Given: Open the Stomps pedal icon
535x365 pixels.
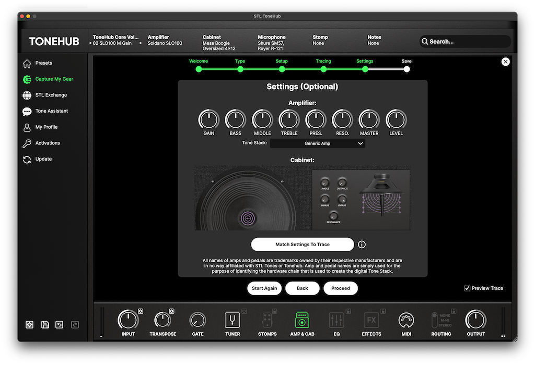Looking at the screenshot, I should click(x=267, y=320).
